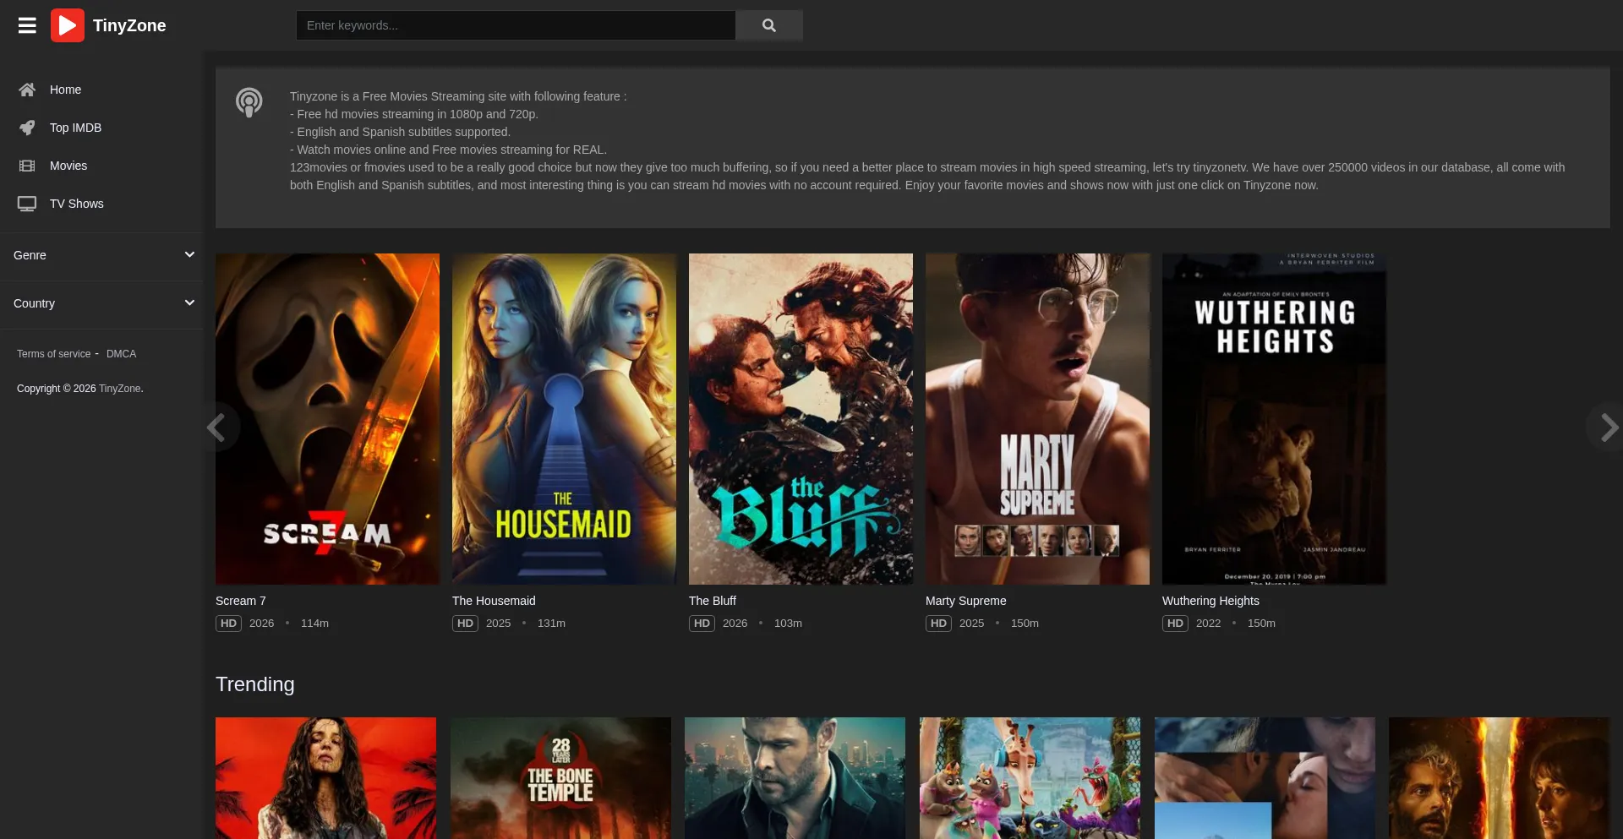Click the '2025' year under Marty Supreme

click(x=971, y=624)
